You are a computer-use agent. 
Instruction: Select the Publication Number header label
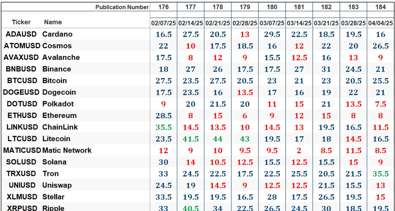pyautogui.click(x=122, y=7)
